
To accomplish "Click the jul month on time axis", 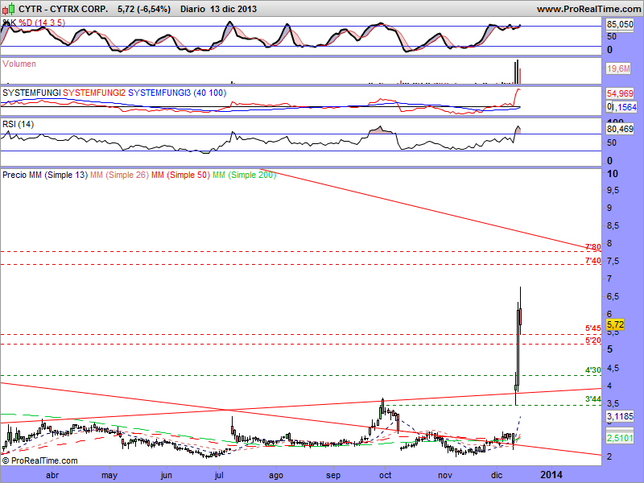I will click(x=219, y=475).
